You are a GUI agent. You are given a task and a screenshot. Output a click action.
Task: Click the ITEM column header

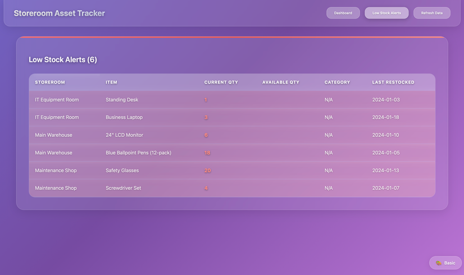coord(111,82)
